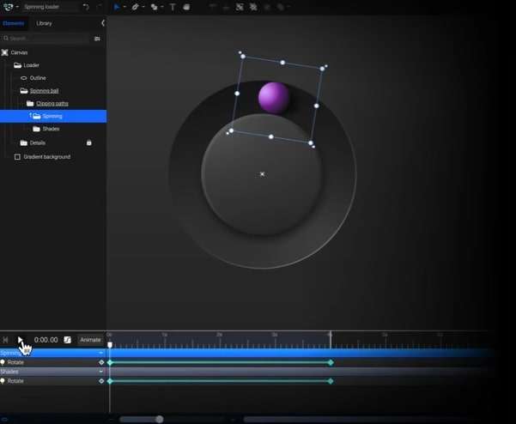The height and width of the screenshot is (424, 516).
Task: Choose the Text tool
Action: tap(173, 7)
